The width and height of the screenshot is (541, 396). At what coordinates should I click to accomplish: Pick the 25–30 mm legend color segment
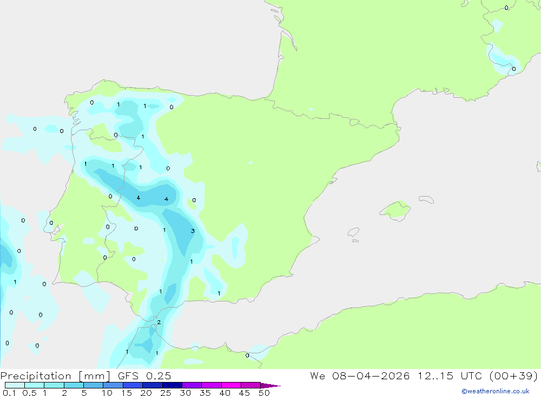pos(172,385)
